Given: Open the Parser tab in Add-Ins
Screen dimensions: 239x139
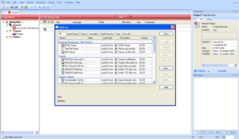Looking at the screenshot, I should pos(83,34).
